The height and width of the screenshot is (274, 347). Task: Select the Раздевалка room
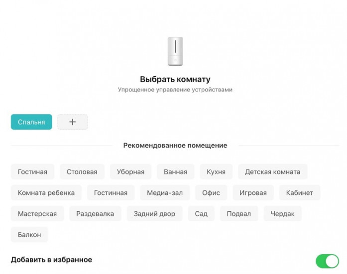95,214
